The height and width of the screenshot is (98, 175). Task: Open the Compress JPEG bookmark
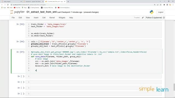[47, 8]
